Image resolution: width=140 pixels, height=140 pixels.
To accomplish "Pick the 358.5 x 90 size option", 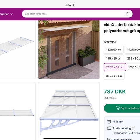I will 134,67.
